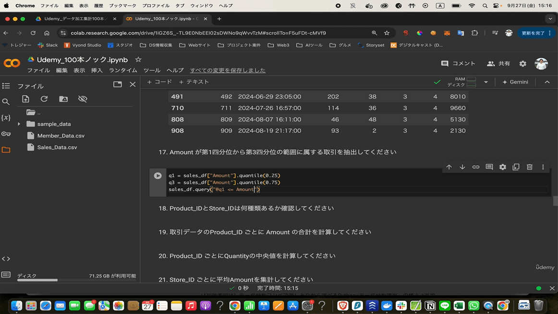Delete the current cell with trash icon
Image resolution: width=558 pixels, height=314 pixels.
click(529, 167)
